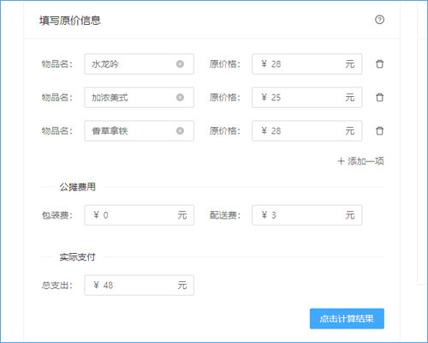Click the 点击计算结果 button

point(347,318)
